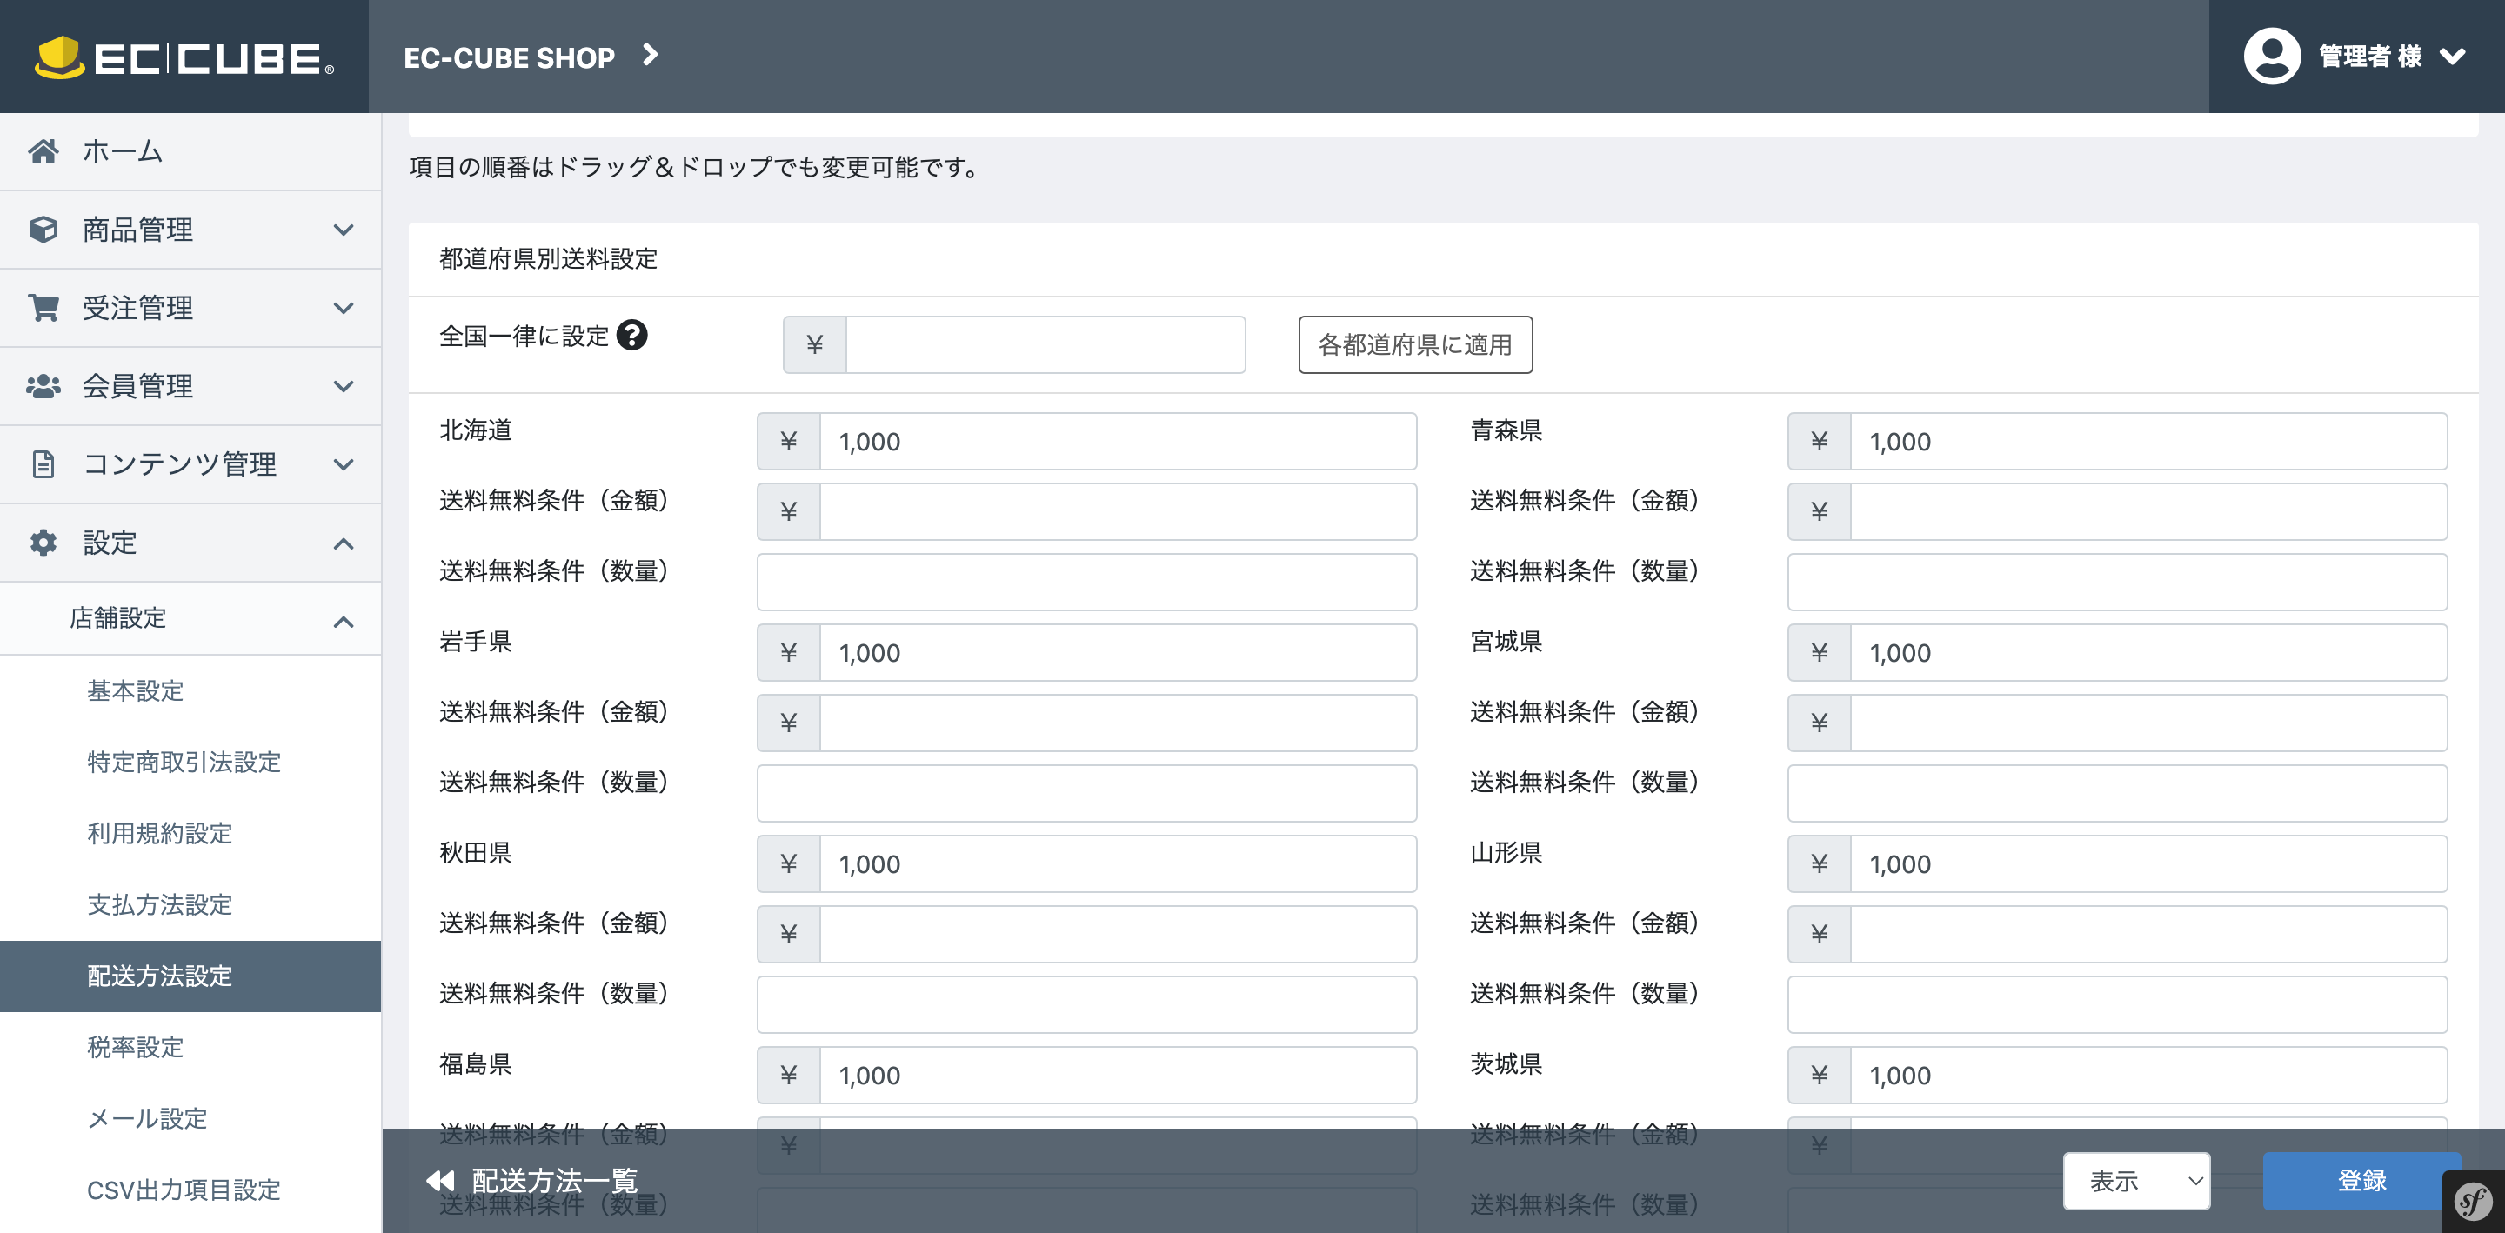Screen dimensions: 2505x1233
Task: Click 送料無料条件(数量) field under 北海道
Action: tap(1087, 582)
